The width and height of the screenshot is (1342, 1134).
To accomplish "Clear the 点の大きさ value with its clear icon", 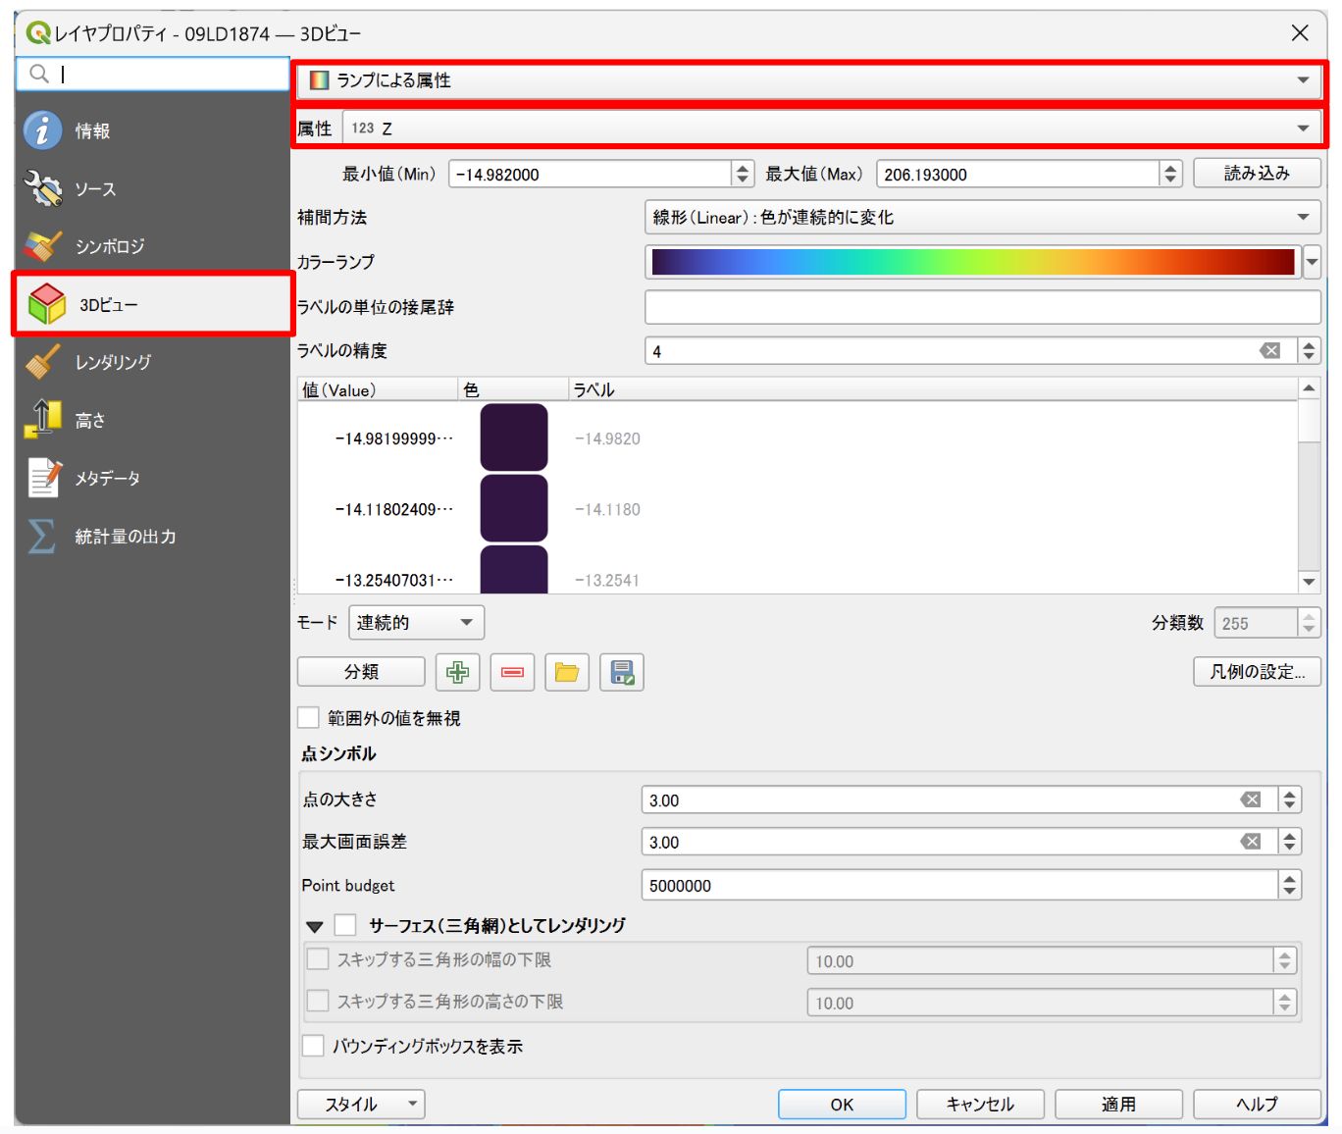I will (1251, 800).
